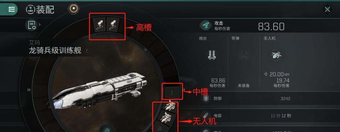Screen dimensions: 340x132
Task: Select the second drone slot
Action: click(x=167, y=117)
